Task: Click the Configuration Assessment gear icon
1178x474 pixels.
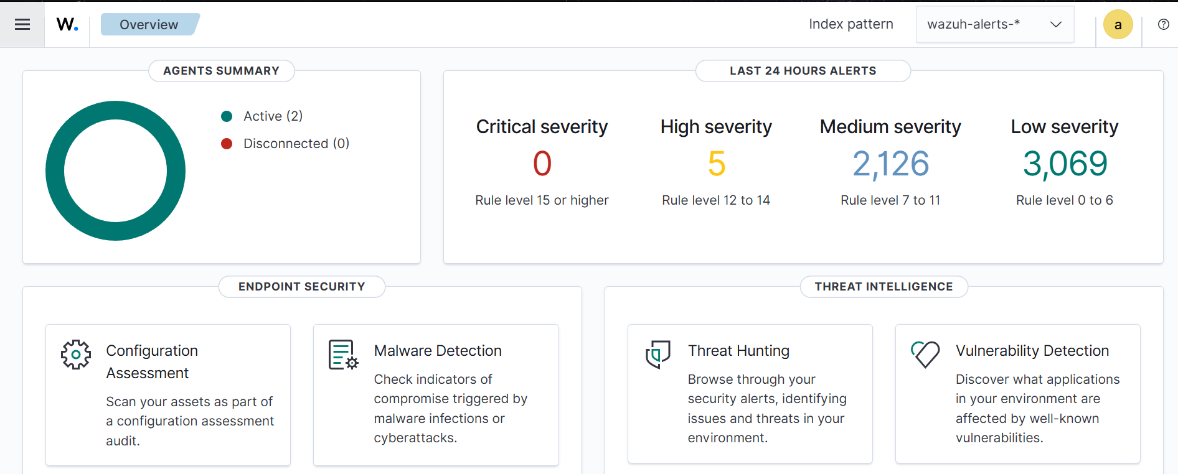Action: (76, 355)
